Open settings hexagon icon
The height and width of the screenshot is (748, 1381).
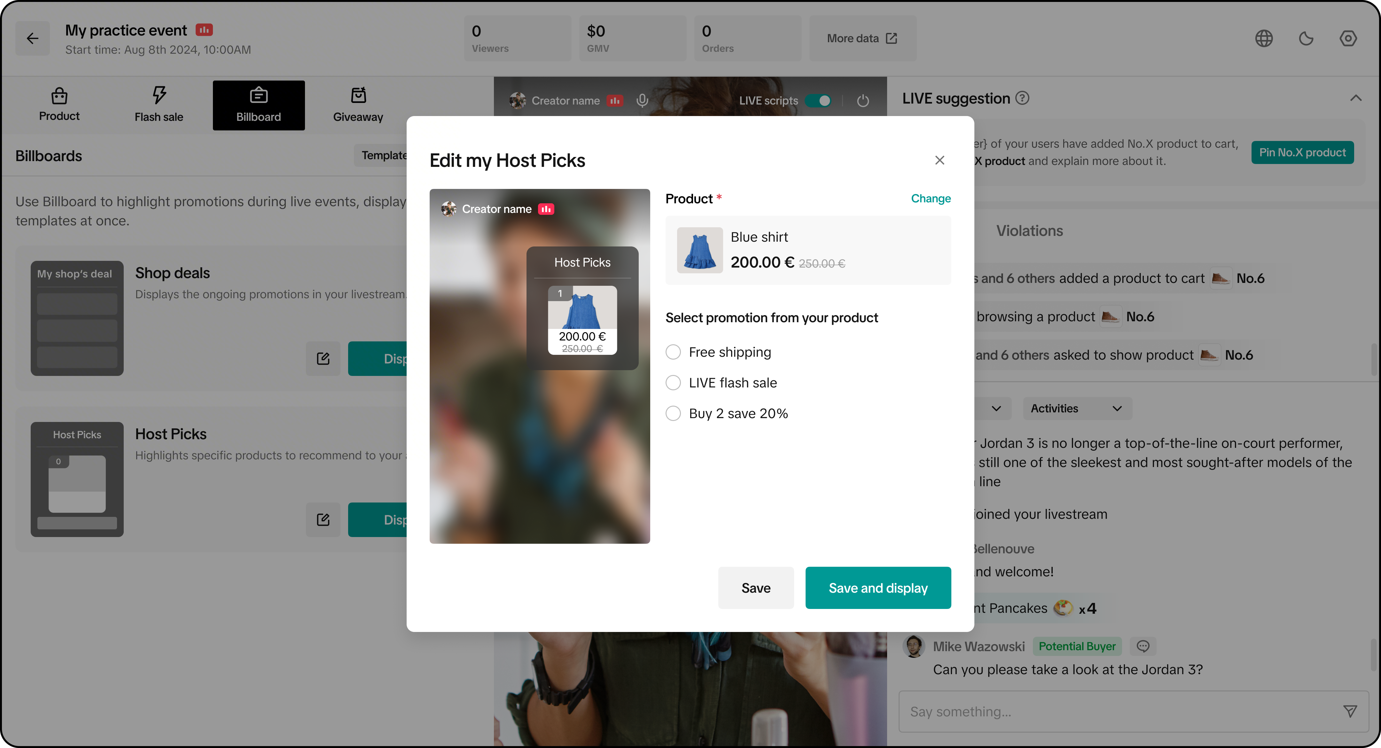[x=1348, y=38]
